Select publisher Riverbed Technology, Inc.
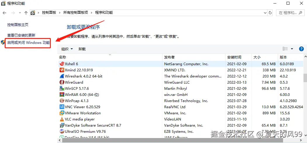 click(186, 101)
